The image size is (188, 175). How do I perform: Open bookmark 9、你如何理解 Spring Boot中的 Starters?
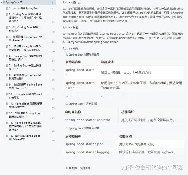(25, 86)
